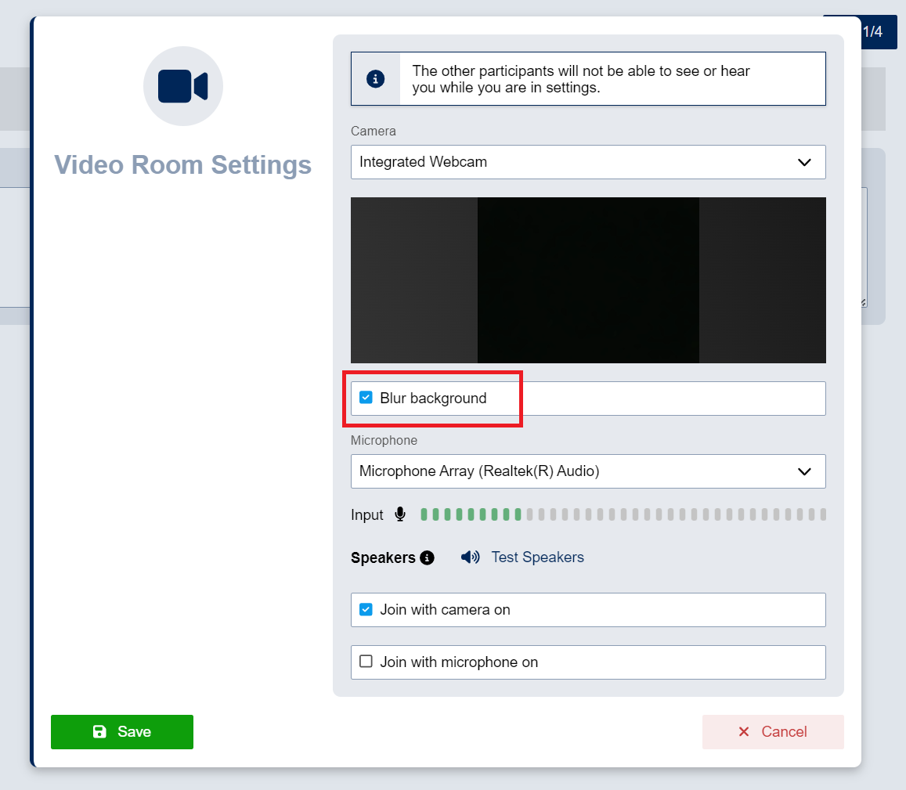Image resolution: width=906 pixels, height=790 pixels.
Task: Click the 1/4 page indicator behind dialog
Action: pos(872,32)
